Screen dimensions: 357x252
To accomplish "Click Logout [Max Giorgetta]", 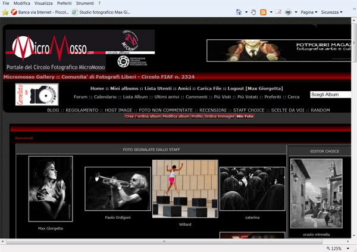I will (x=255, y=89).
